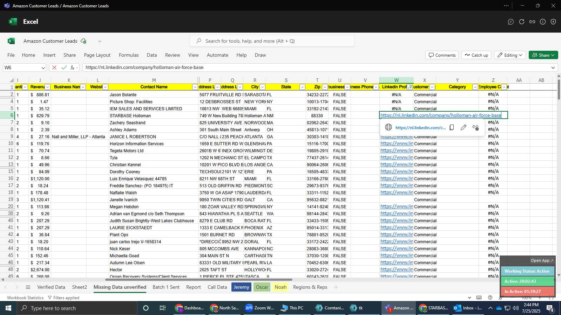Open Windows Start menu

point(8,308)
